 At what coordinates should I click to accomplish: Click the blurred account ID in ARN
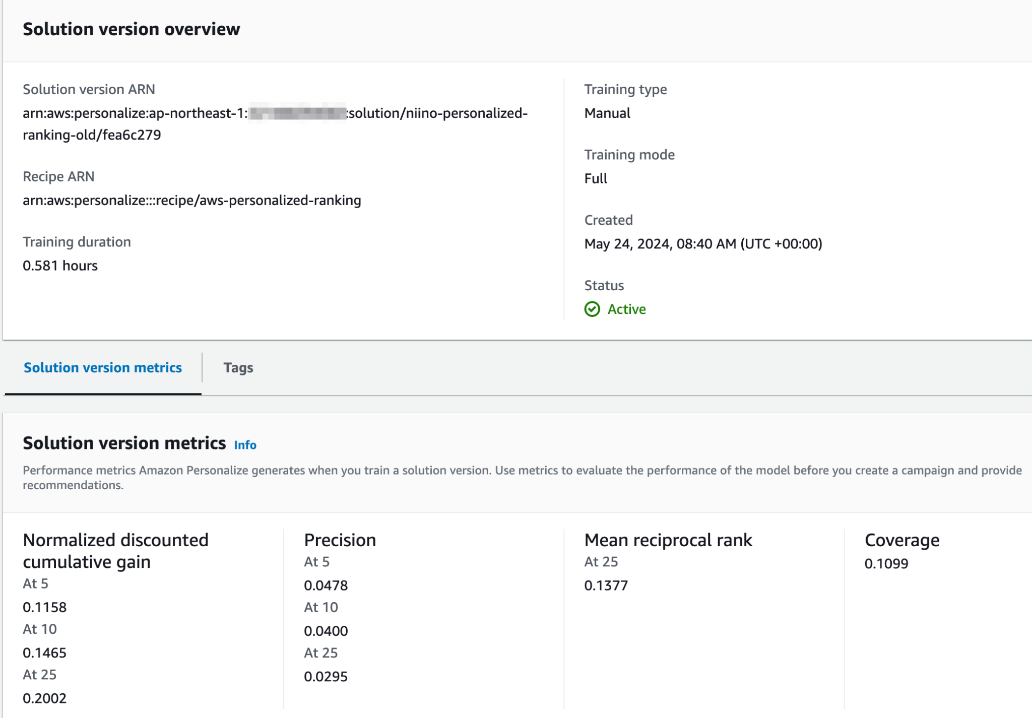click(297, 113)
